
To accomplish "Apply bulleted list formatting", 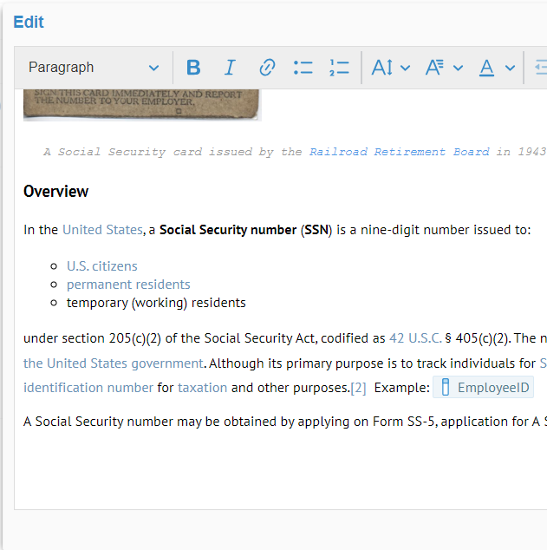I will 303,68.
